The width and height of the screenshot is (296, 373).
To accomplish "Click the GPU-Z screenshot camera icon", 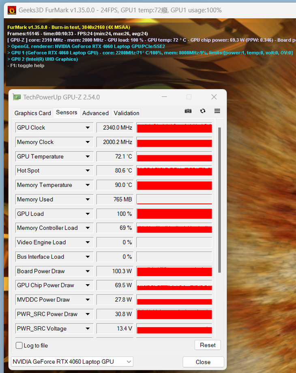I will (188, 111).
